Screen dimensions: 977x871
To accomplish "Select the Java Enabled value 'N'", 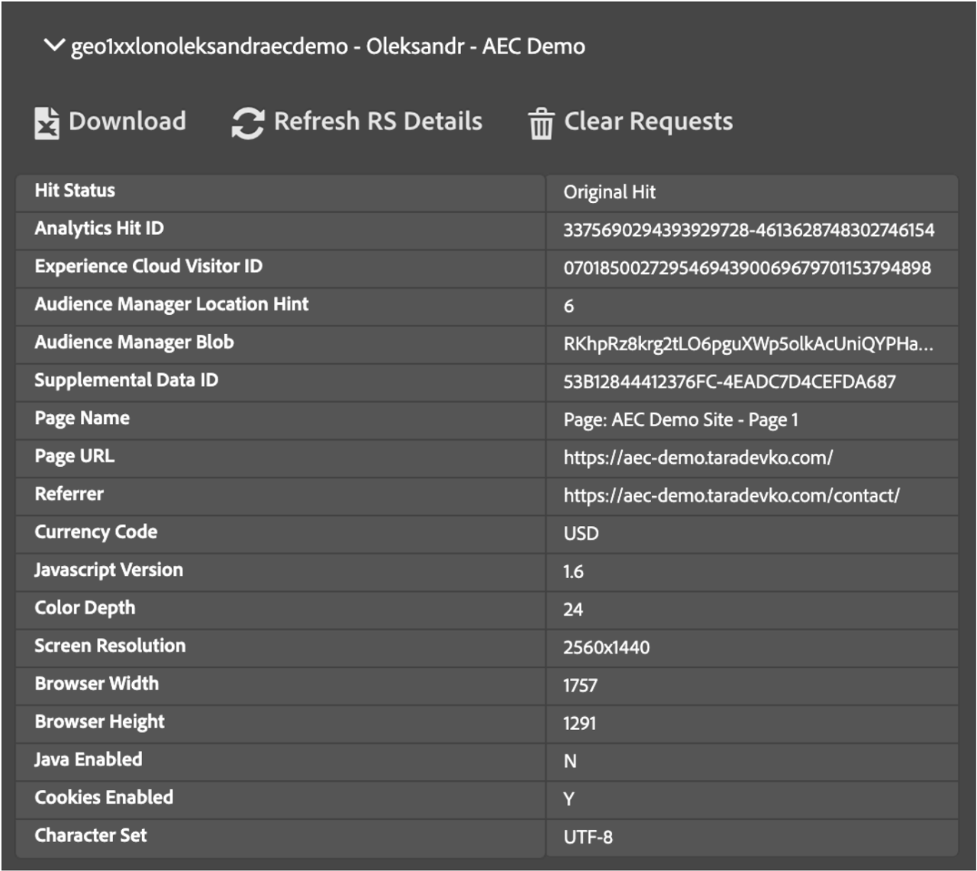I will pos(569,761).
